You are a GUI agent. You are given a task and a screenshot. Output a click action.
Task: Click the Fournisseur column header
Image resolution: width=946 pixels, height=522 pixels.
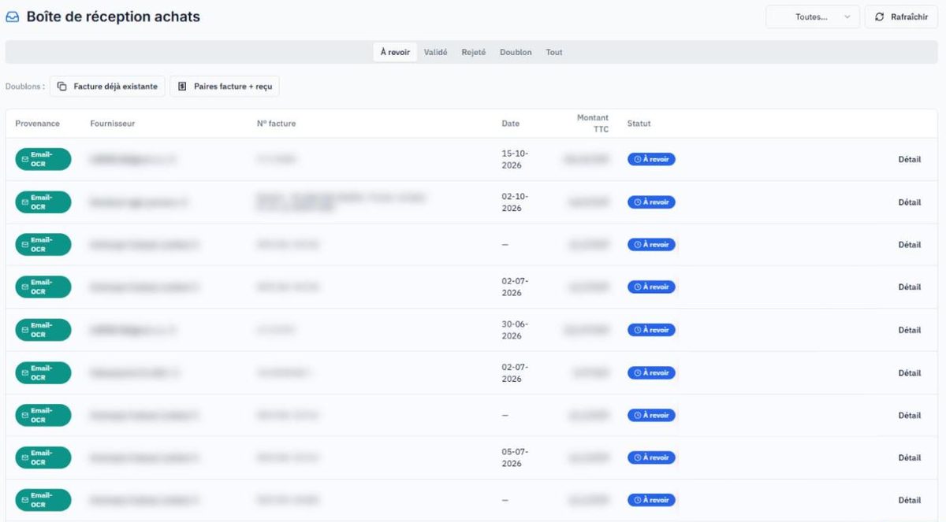(x=113, y=124)
